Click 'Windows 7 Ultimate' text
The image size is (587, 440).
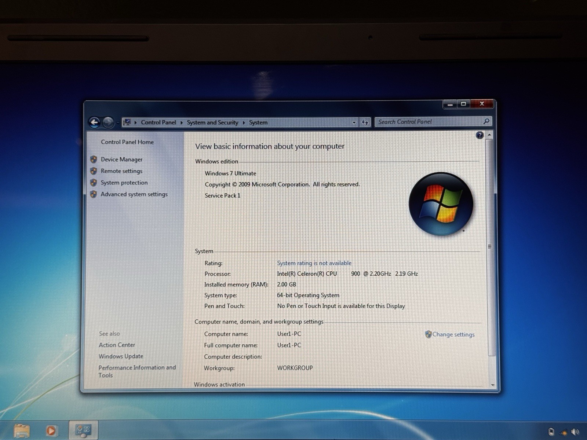[230, 173]
